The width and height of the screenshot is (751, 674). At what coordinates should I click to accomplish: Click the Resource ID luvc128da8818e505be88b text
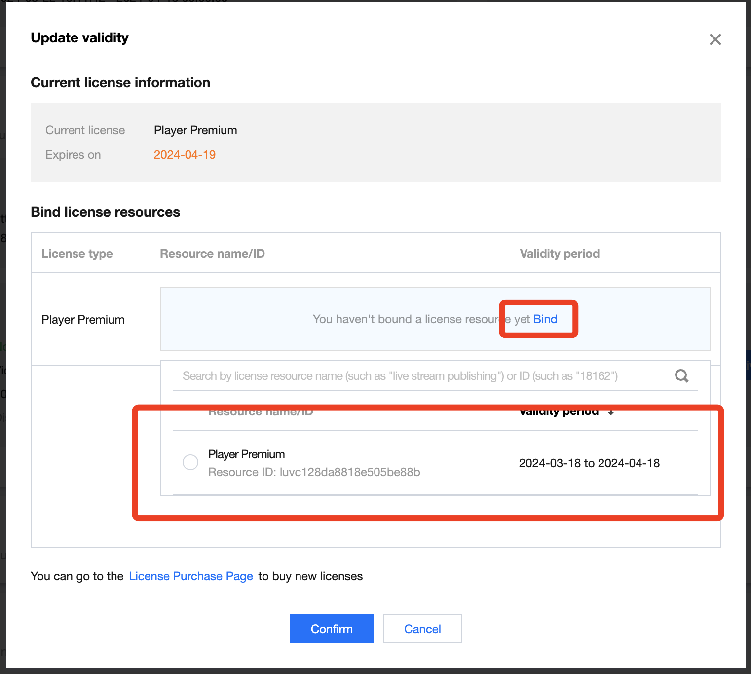coord(314,472)
